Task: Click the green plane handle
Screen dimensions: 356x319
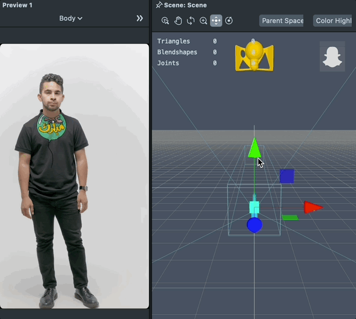Action: point(290,218)
